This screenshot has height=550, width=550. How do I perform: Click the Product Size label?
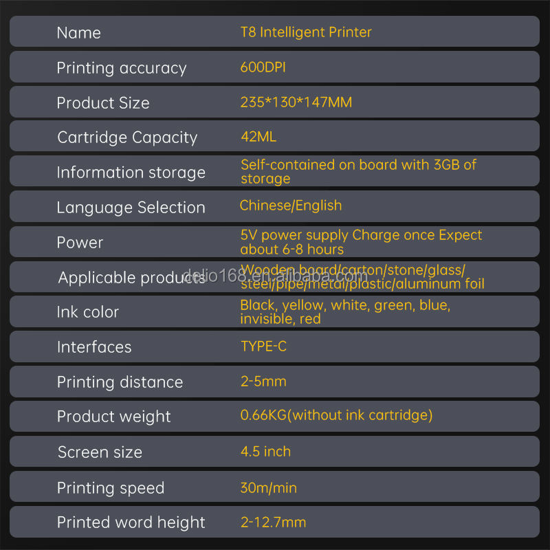[x=102, y=102]
